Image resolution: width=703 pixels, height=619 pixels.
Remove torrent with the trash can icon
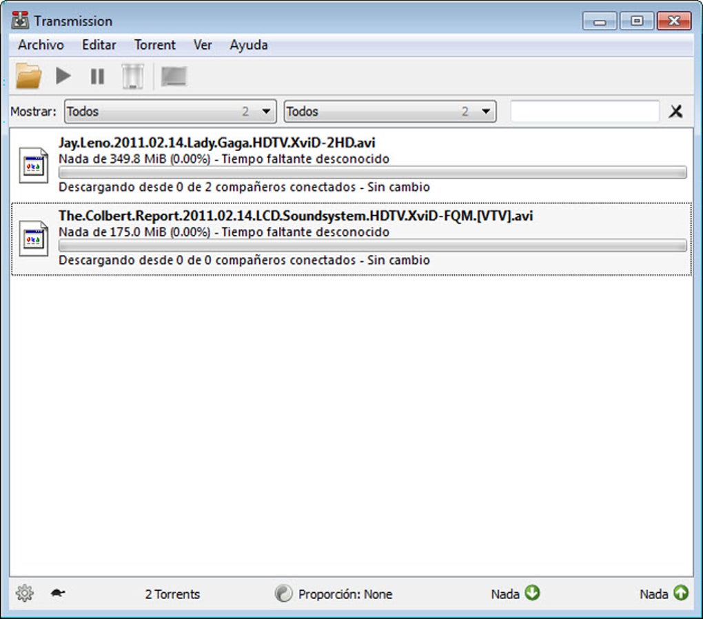(x=133, y=77)
